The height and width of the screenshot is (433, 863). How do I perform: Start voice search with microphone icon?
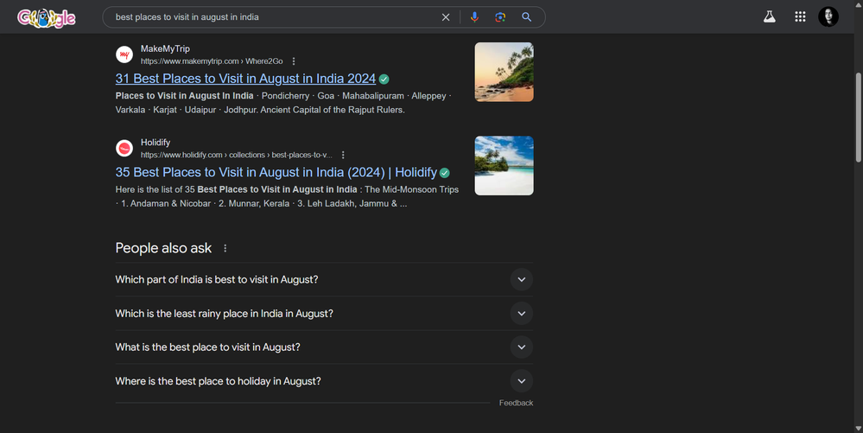click(474, 17)
